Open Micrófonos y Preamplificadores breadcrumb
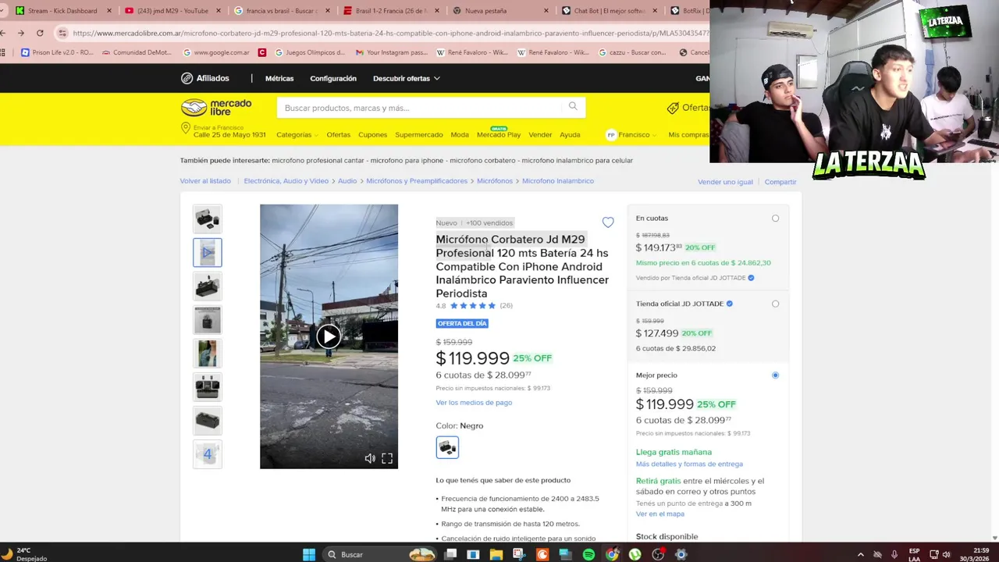 pyautogui.click(x=417, y=181)
